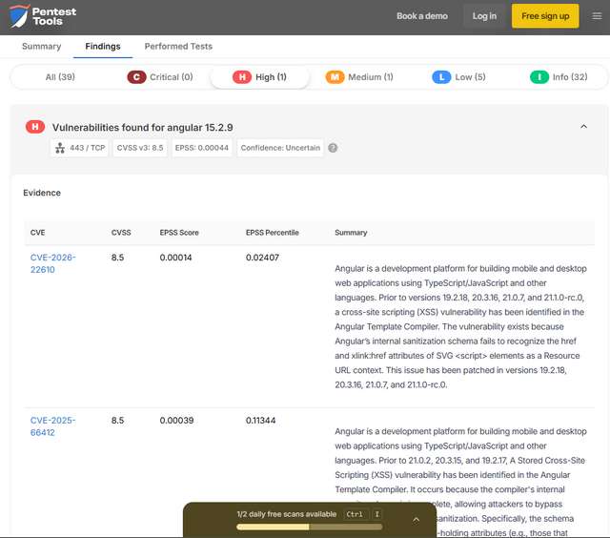The width and height of the screenshot is (610, 538).
Task: Click the Low severity L badge
Action: pyautogui.click(x=440, y=77)
